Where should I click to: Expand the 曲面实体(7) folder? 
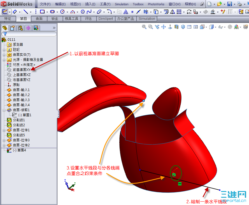pos(4,55)
